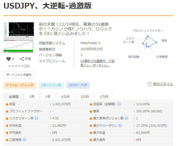Click the question icon beside 取引スタイル
This screenshot has width=179, height=146.
(x=150, y=84)
